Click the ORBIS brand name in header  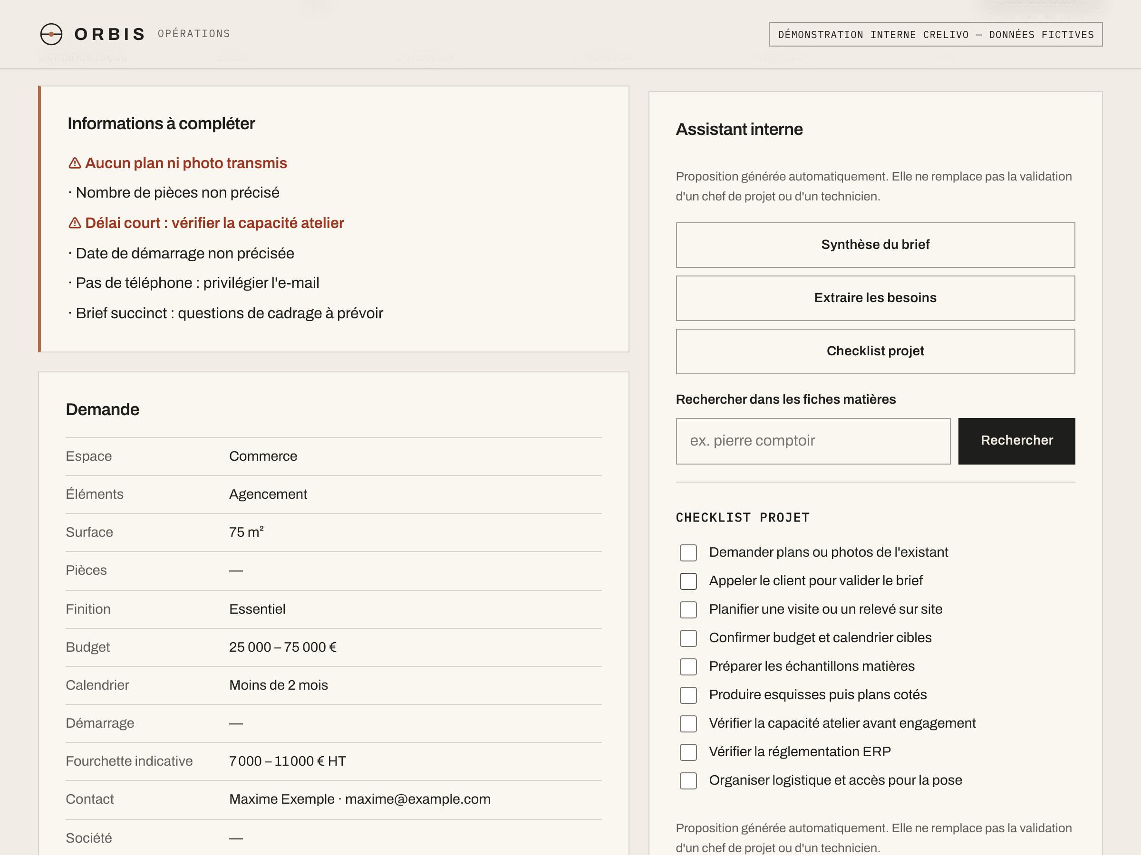click(x=110, y=34)
